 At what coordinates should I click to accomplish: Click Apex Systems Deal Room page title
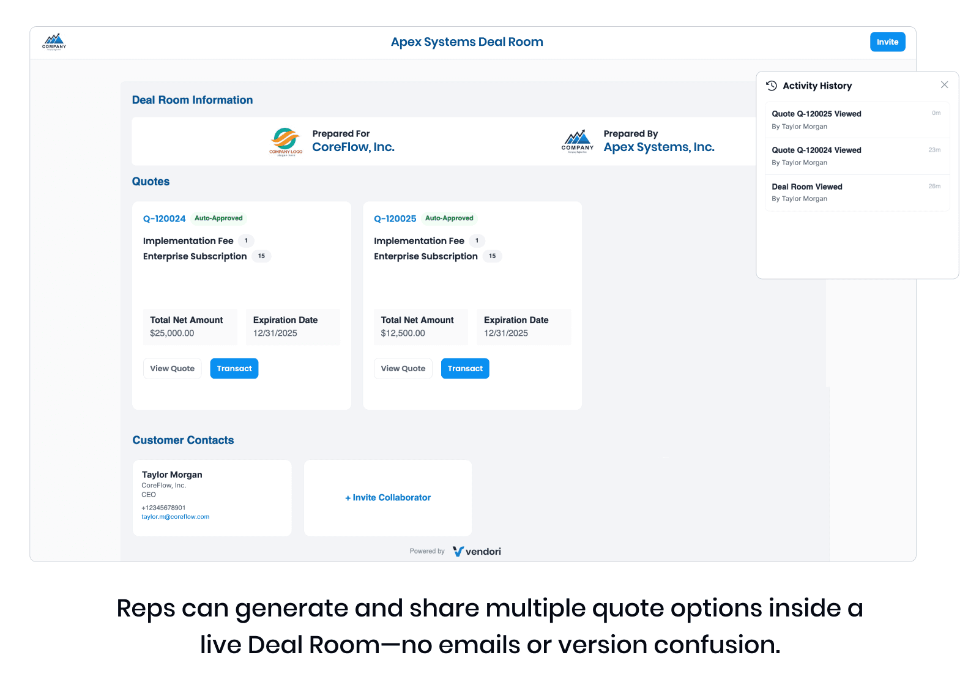467,42
